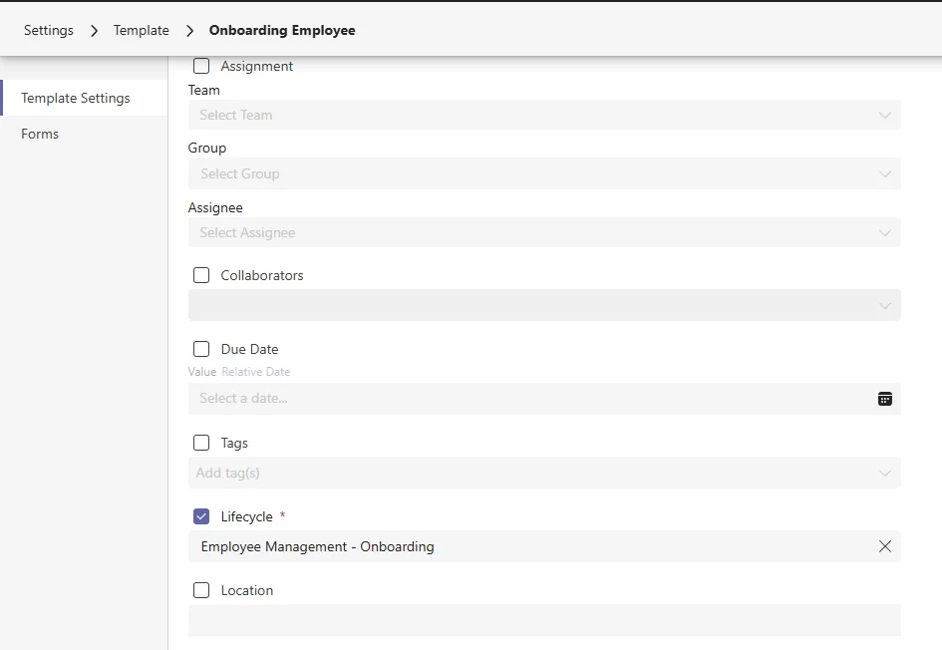Screen dimensions: 942x650
Task: Select the Value due date option
Action: pyautogui.click(x=201, y=372)
